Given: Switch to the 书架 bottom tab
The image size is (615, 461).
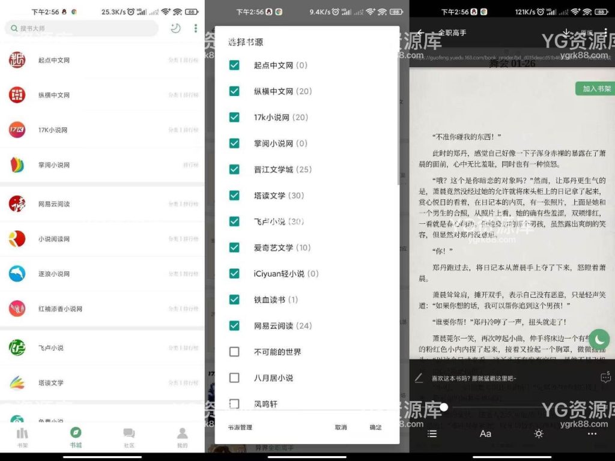Looking at the screenshot, I should tap(22, 438).
